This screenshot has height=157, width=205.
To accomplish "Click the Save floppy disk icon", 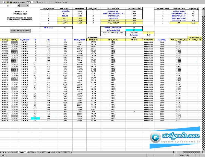I will 11,2.
